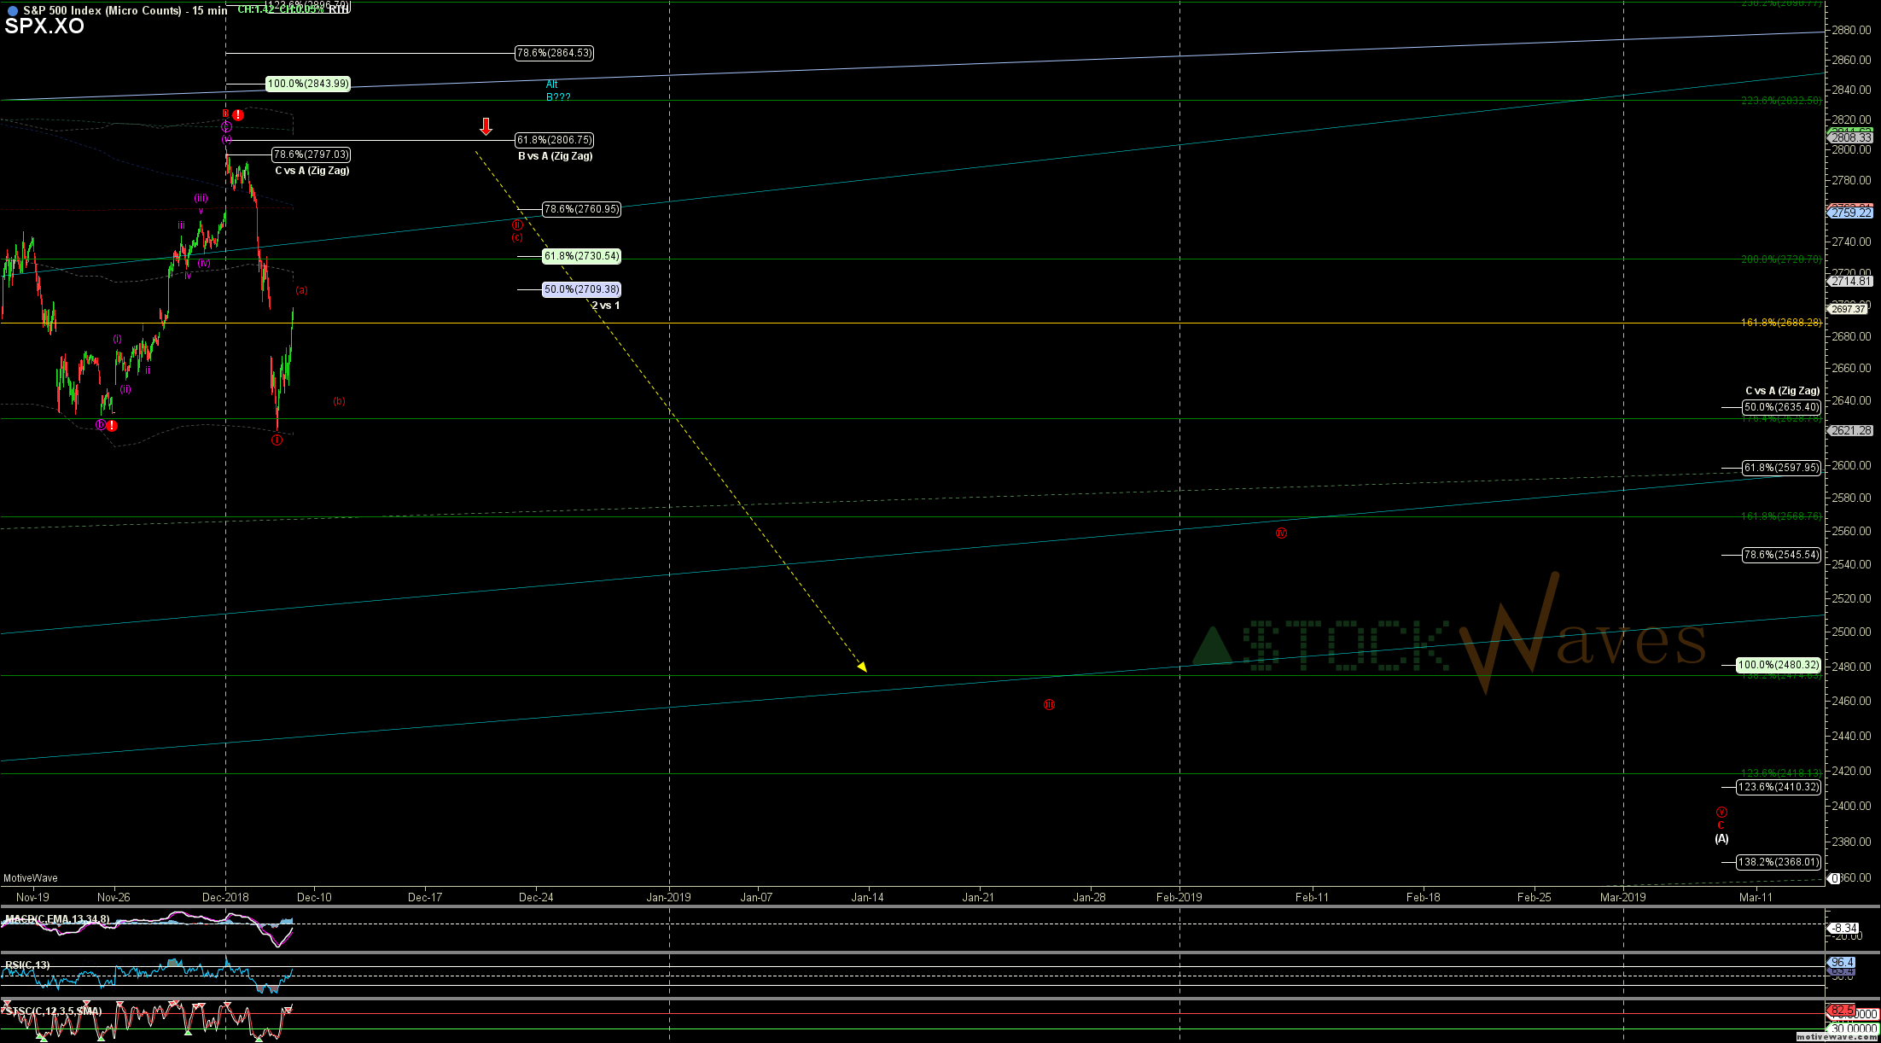This screenshot has height=1043, width=1881.
Task: Select the 61.8%(2730.54) Fibonacci label
Action: coord(581,256)
